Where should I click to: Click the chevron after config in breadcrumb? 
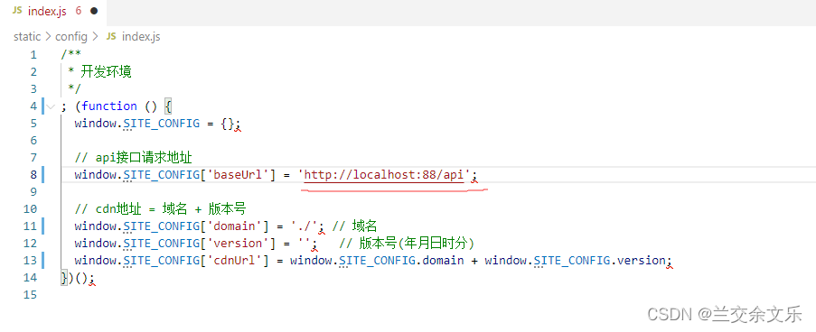tap(95, 37)
